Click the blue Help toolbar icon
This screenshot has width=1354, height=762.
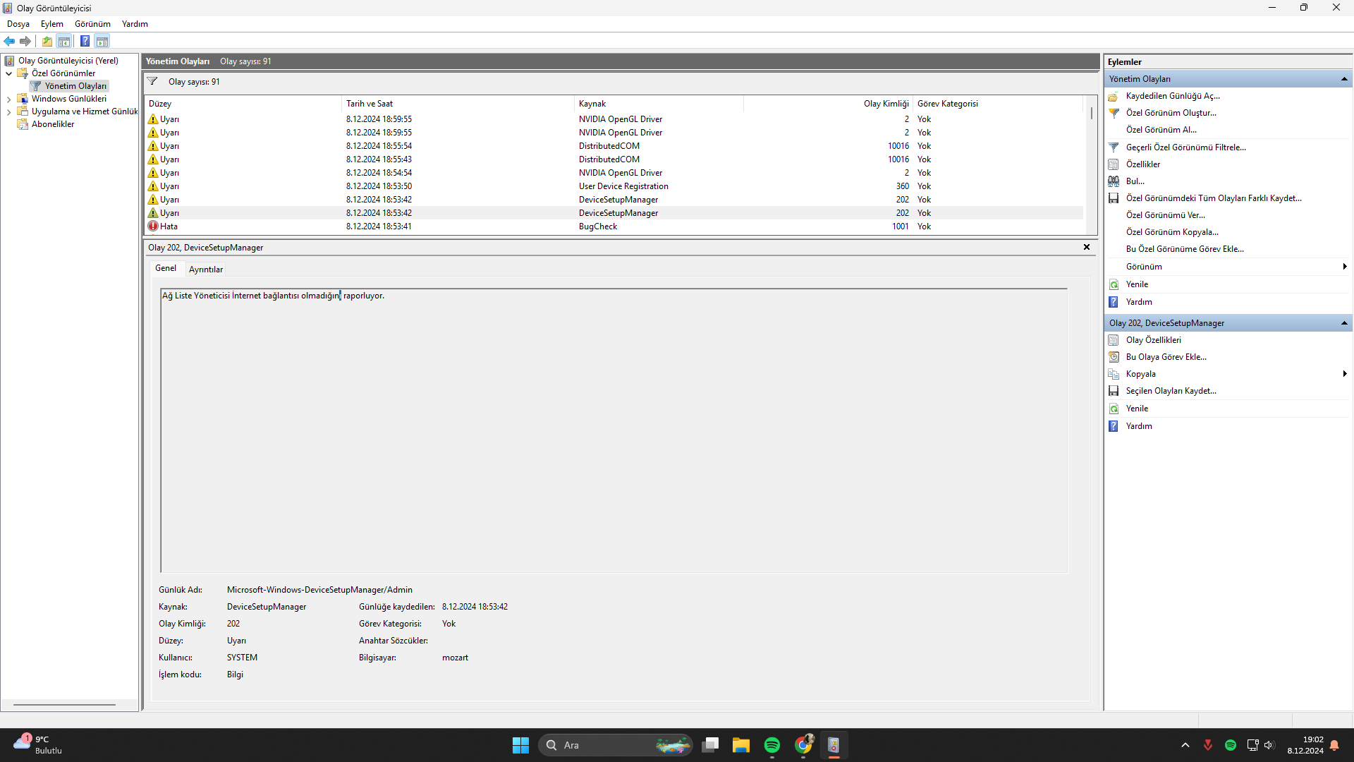[85, 42]
